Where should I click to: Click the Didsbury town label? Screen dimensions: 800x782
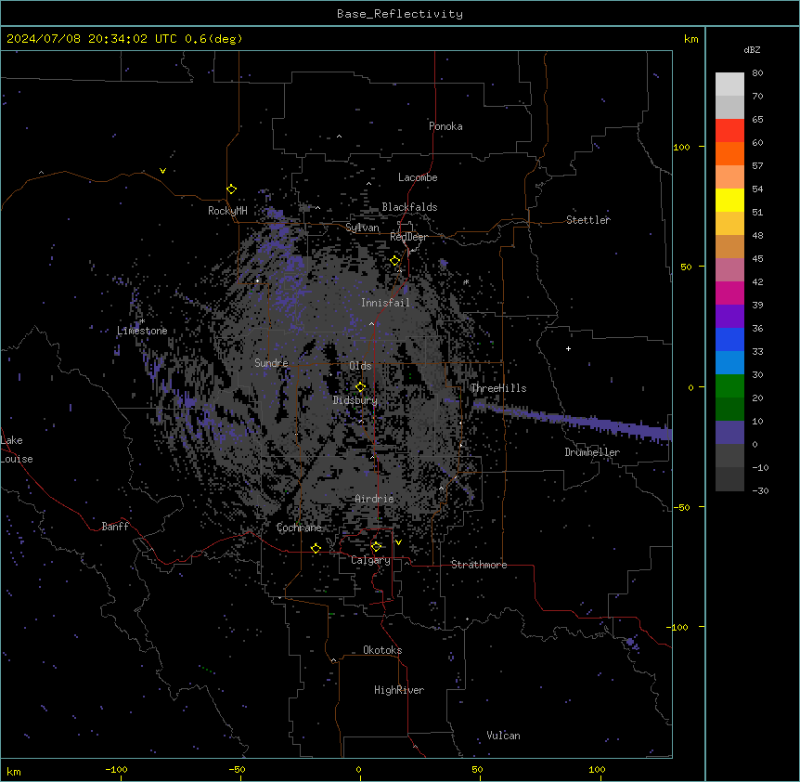[355, 400]
